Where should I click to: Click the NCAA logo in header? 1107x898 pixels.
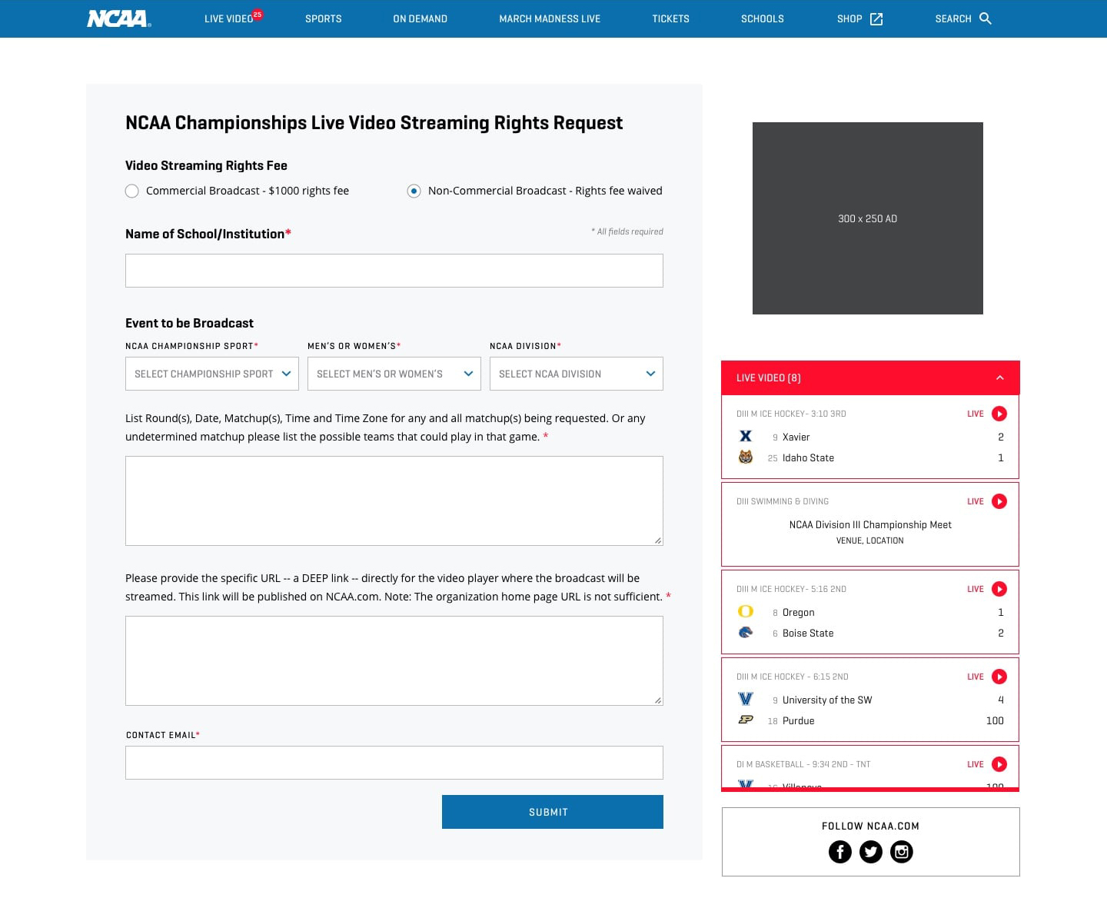tap(118, 18)
